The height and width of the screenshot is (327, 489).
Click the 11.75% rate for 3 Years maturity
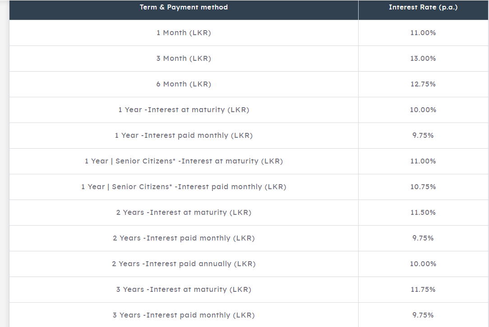pos(423,290)
